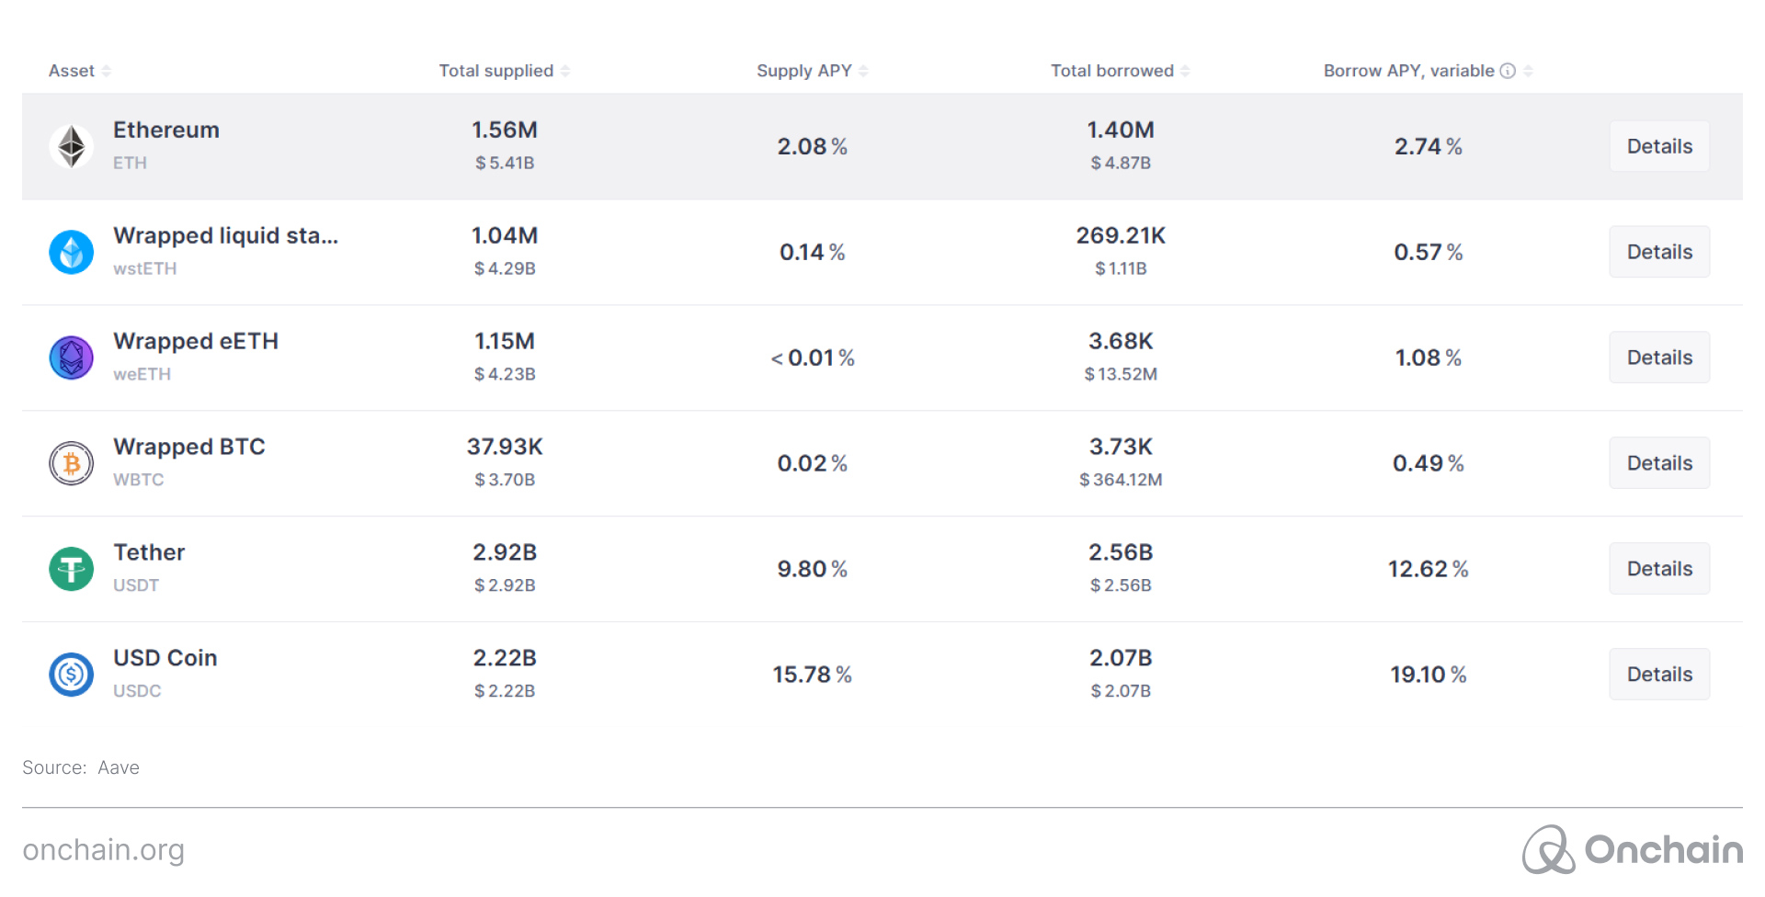Image resolution: width=1765 pixels, height=897 pixels.
Task: Click the Tether token icon
Action: [71, 569]
